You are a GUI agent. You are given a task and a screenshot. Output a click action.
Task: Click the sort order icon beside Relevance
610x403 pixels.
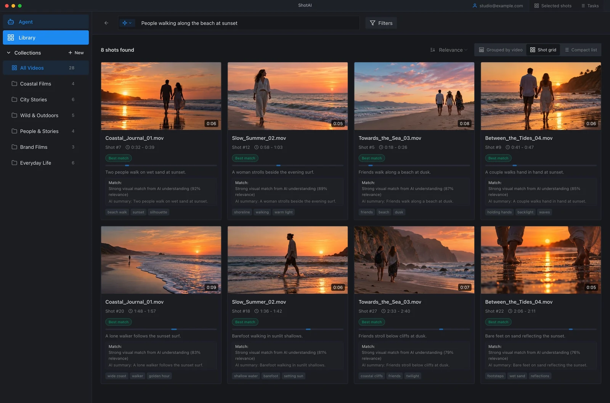point(432,50)
